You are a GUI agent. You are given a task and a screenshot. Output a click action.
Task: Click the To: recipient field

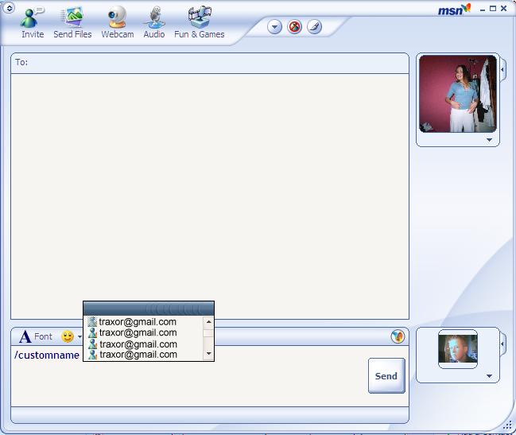coord(210,63)
